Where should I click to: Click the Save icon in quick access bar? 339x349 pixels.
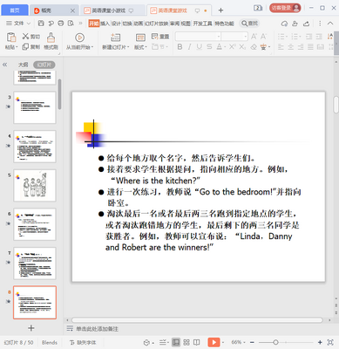pyautogui.click(x=41, y=24)
